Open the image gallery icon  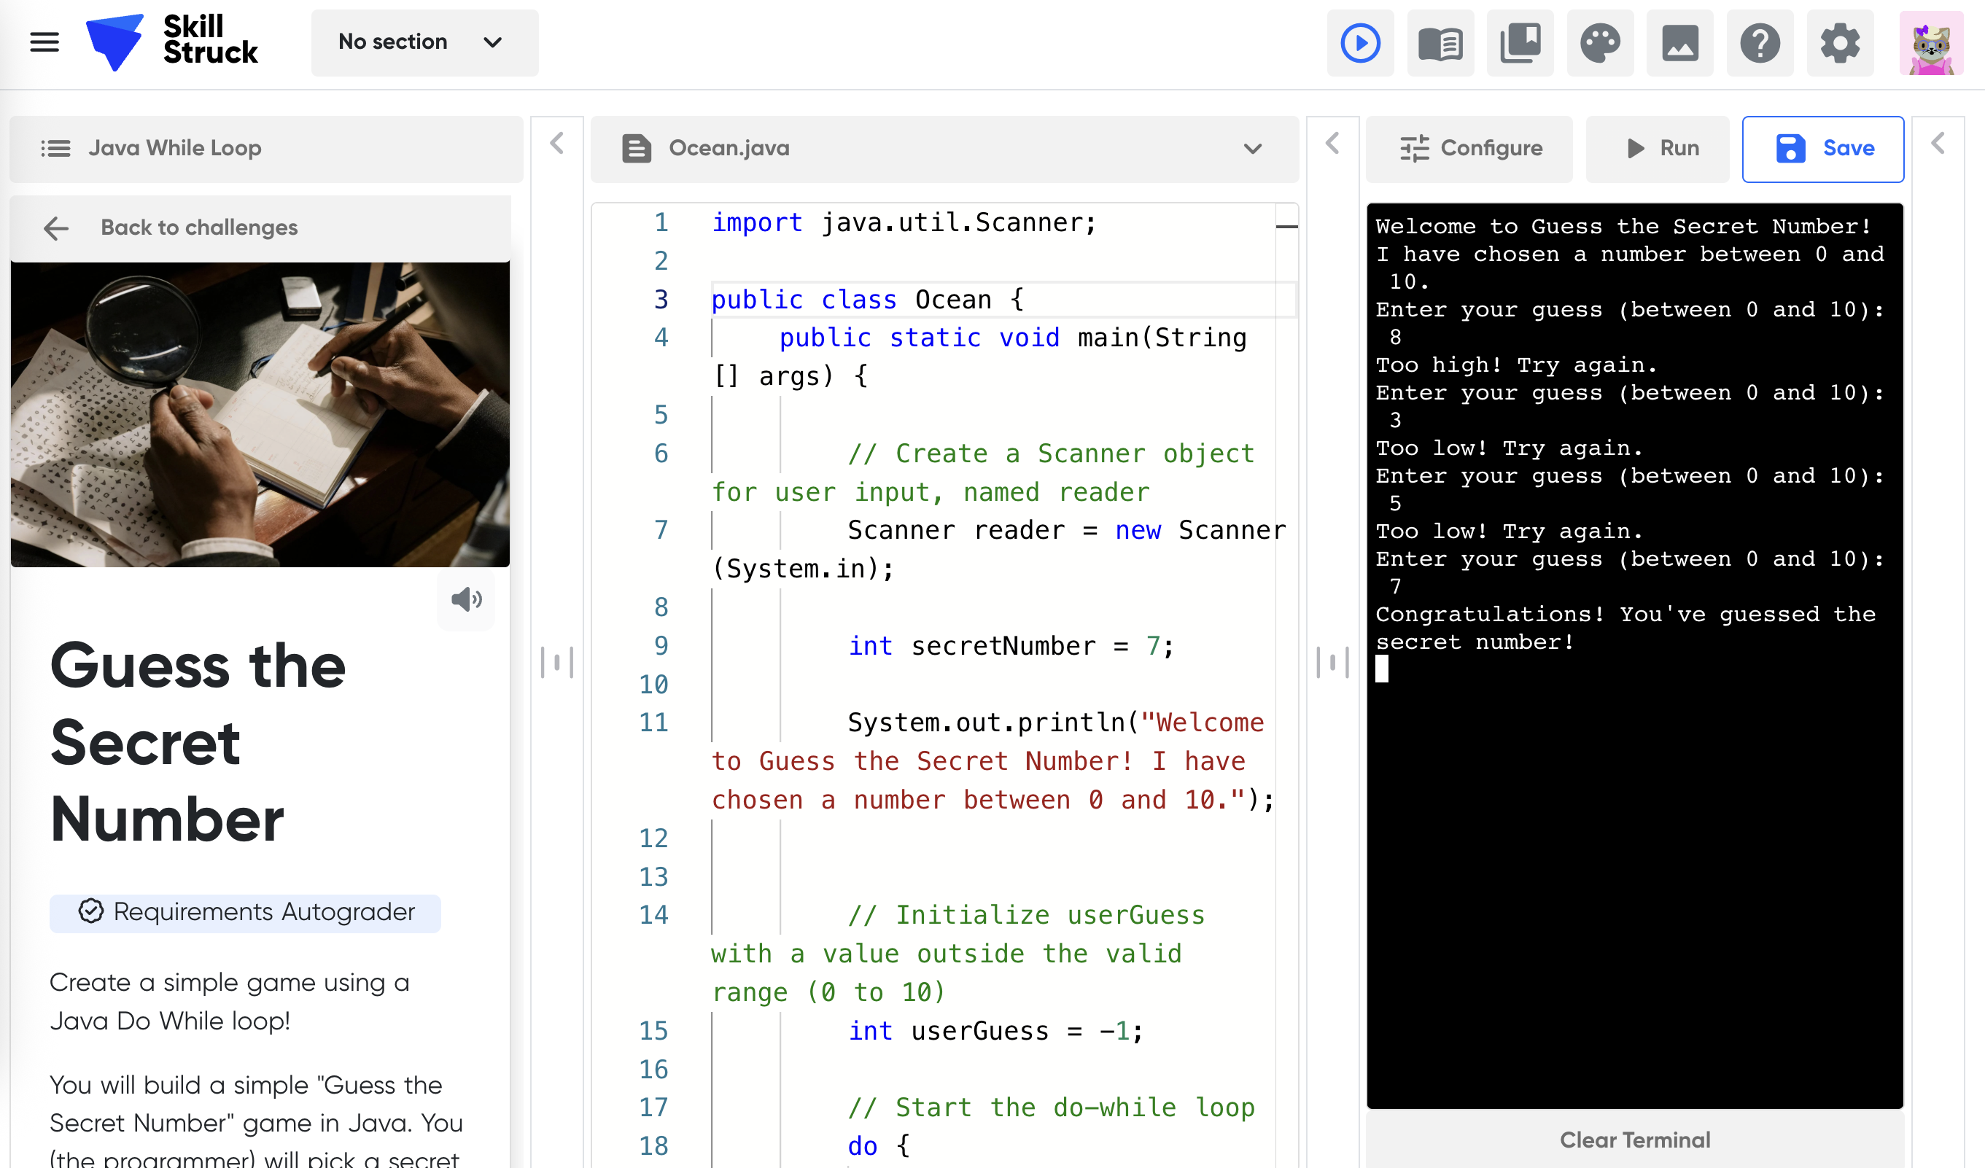coord(1680,43)
